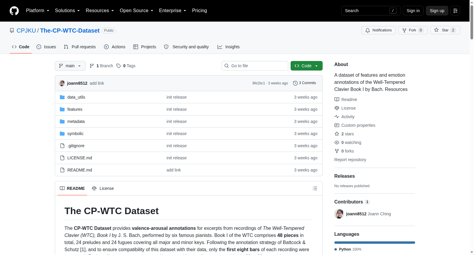This screenshot has width=474, height=255.
Task: Open commit hash 9fe2bc1
Action: coord(259,83)
